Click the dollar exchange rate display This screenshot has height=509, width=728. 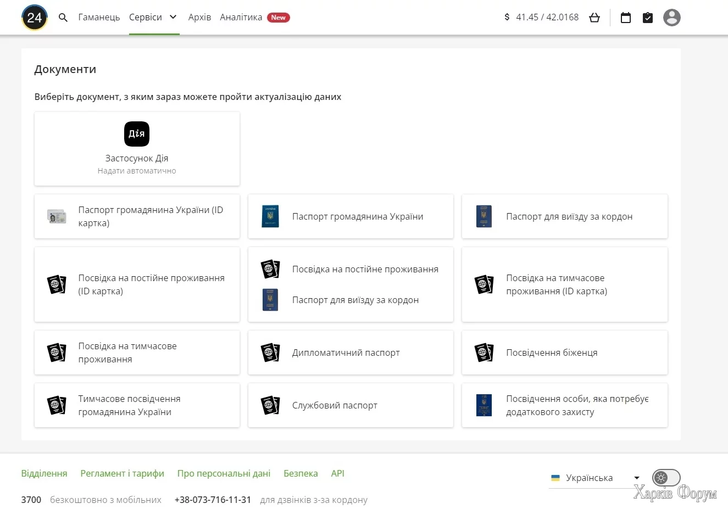click(x=541, y=18)
